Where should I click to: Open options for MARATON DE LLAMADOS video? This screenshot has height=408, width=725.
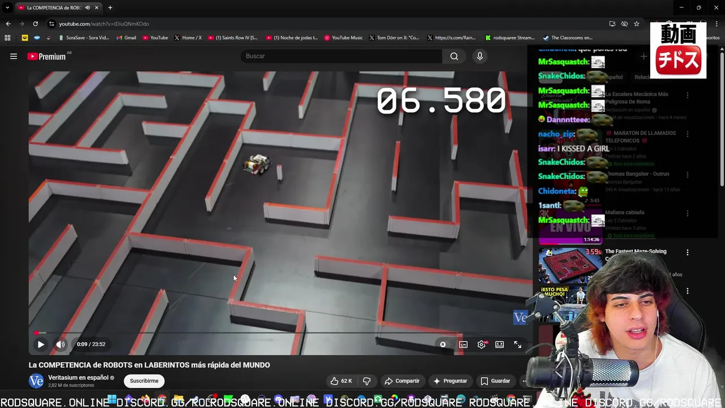(688, 134)
